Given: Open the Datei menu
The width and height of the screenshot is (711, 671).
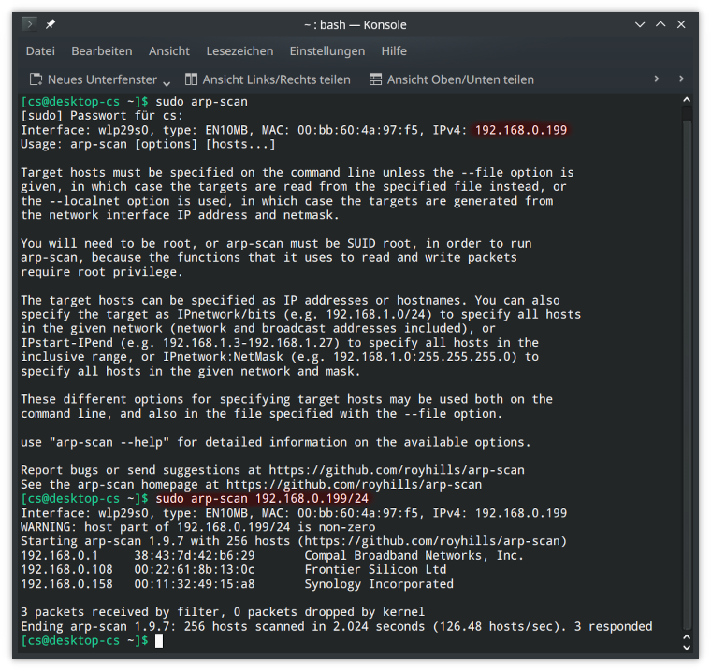Looking at the screenshot, I should (40, 51).
